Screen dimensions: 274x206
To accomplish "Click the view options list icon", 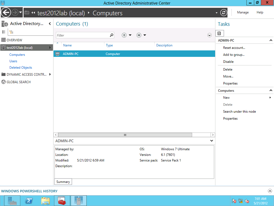I will pos(124,35).
